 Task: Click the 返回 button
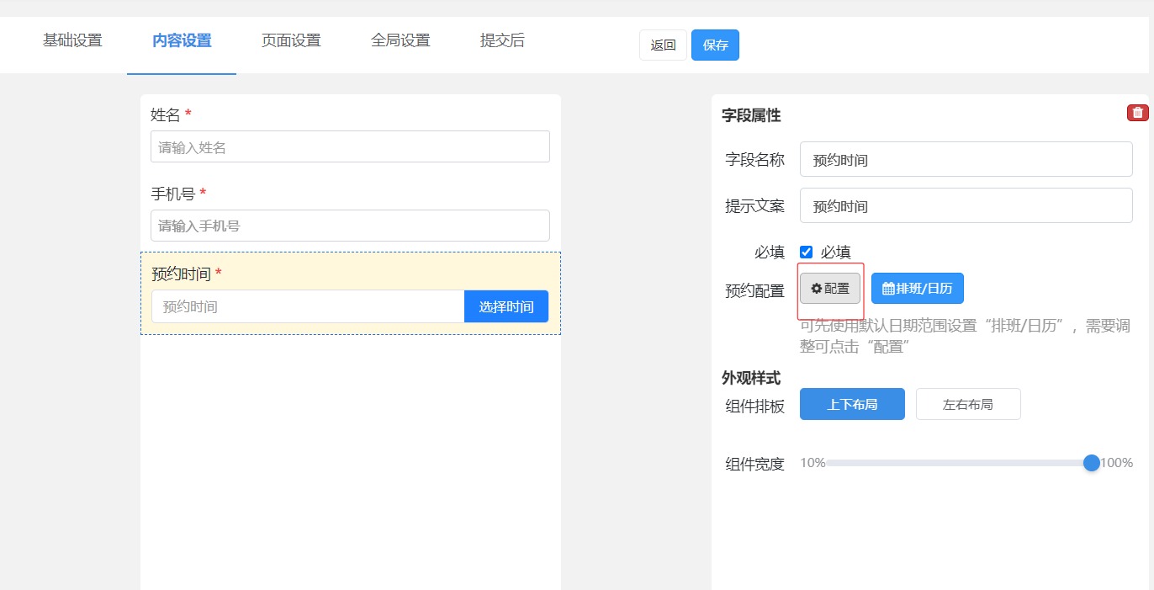coord(663,45)
